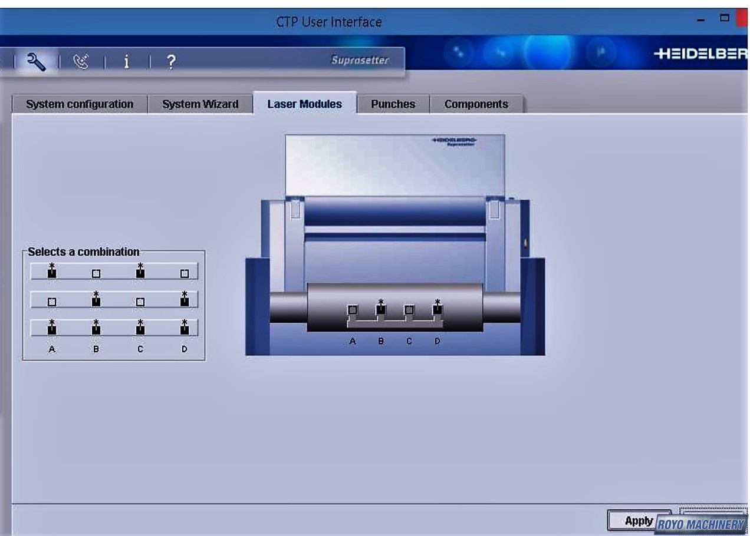Click laser module D on the drum
The image size is (750, 536).
click(x=437, y=309)
